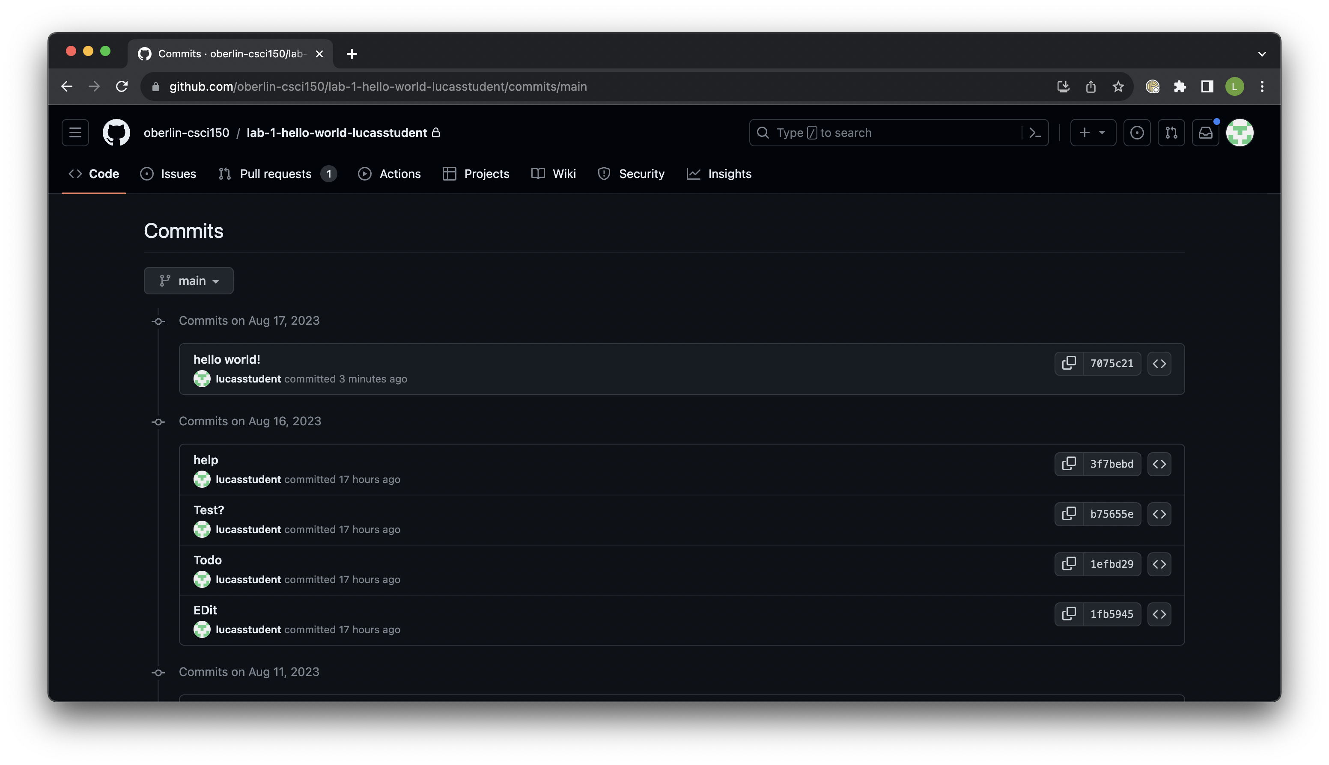
Task: Open the Create new plus dropdown
Action: tap(1093, 132)
